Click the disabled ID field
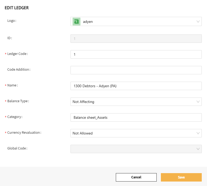Image resolution: width=207 pixels, height=186 pixels. pos(136,39)
